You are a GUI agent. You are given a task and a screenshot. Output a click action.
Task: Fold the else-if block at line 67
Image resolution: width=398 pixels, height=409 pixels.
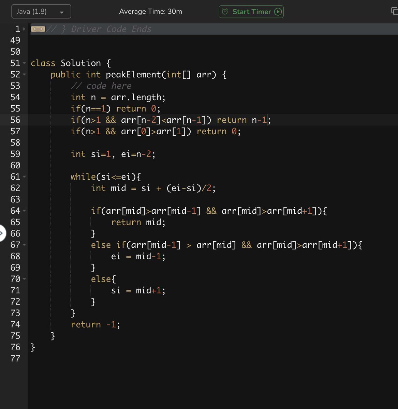click(x=24, y=245)
